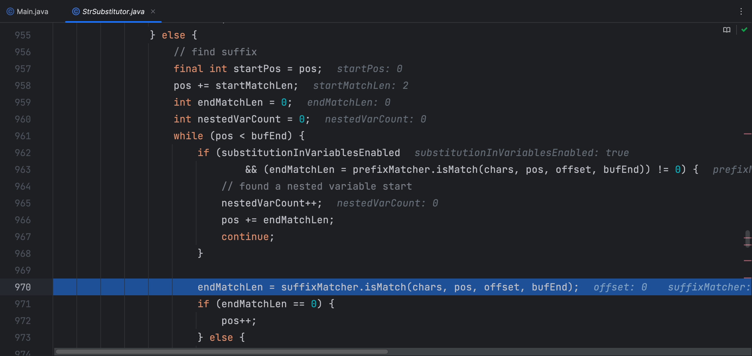Close the StrSubstitutor.java tab
This screenshot has height=356, width=752.
pos(153,11)
